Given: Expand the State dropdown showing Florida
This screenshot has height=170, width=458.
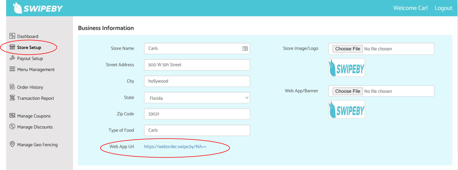Looking at the screenshot, I should 197,97.
